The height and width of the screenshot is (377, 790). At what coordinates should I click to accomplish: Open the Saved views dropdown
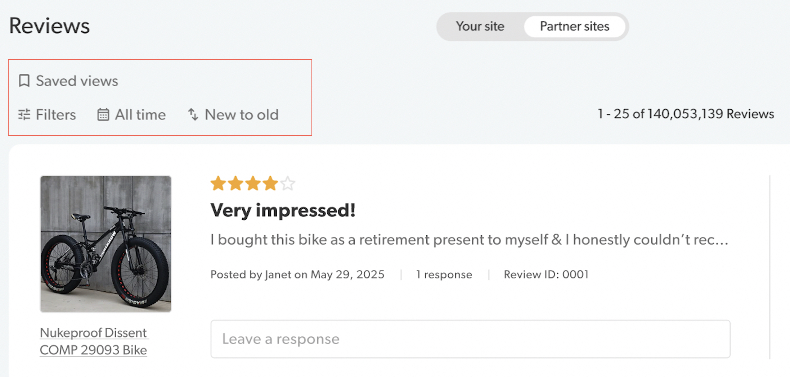pyautogui.click(x=68, y=81)
